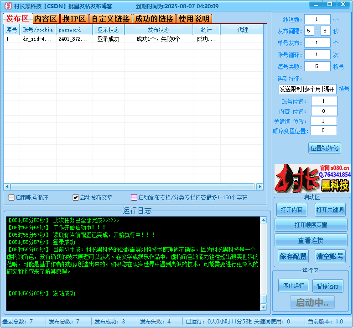Click the status bar entry 发布成功: 3
This screenshot has width=353, height=328.
[109, 321]
